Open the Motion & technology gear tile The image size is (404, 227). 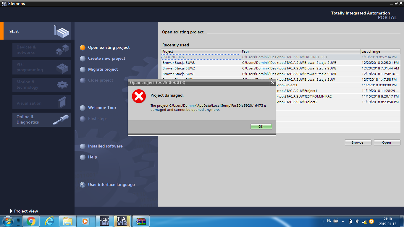(x=42, y=85)
